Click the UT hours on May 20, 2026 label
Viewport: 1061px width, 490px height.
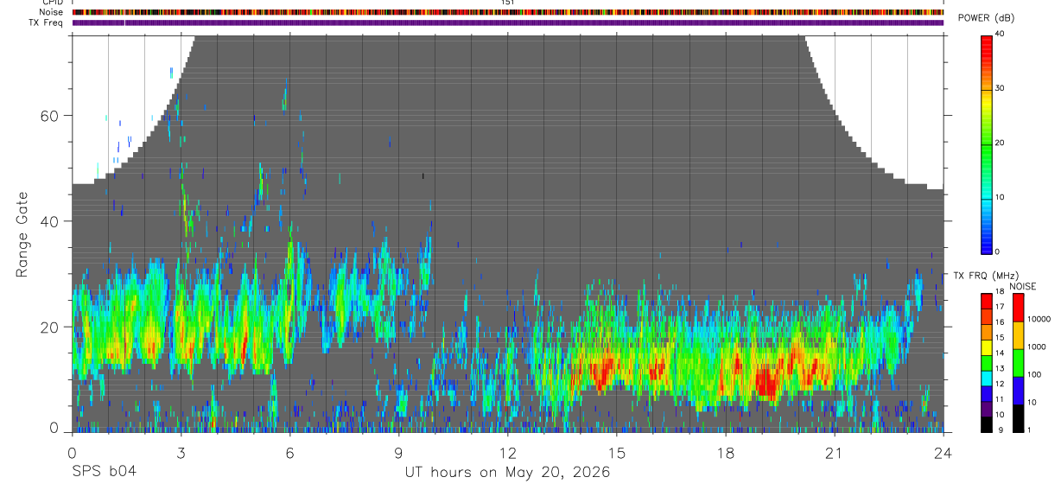tap(507, 473)
